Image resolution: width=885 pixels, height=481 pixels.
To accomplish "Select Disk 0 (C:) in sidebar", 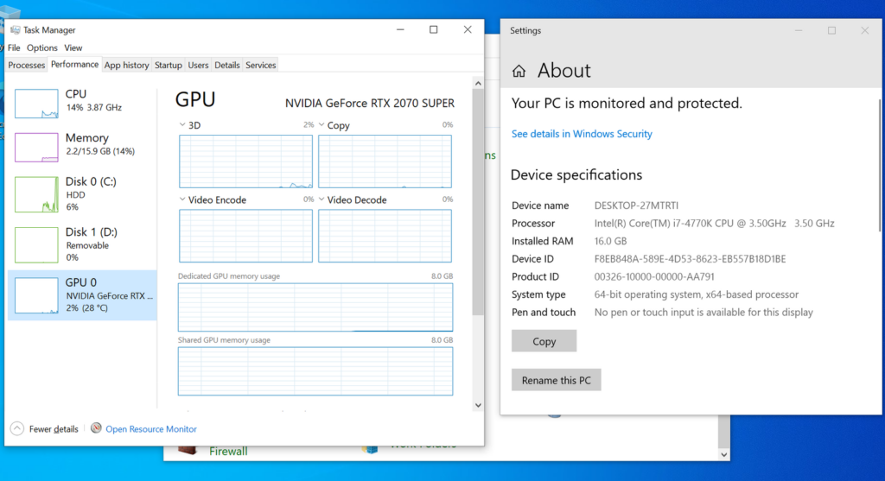I will tap(82, 194).
